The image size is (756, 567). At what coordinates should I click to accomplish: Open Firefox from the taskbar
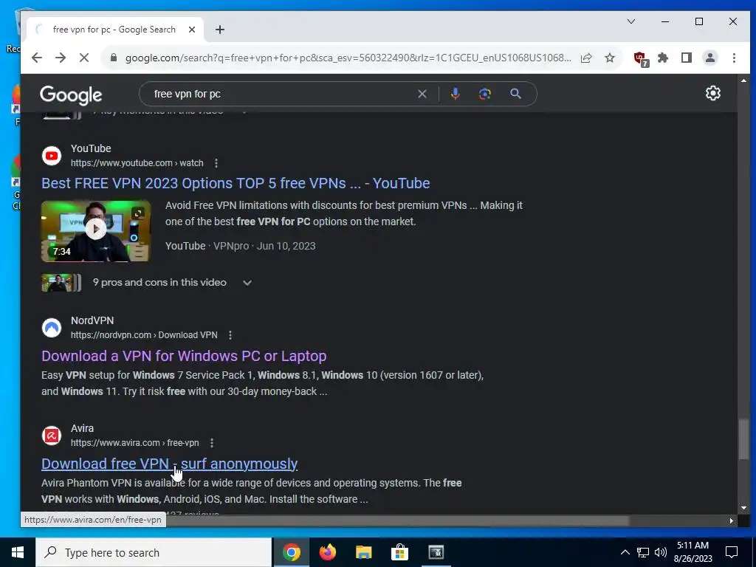pyautogui.click(x=327, y=552)
